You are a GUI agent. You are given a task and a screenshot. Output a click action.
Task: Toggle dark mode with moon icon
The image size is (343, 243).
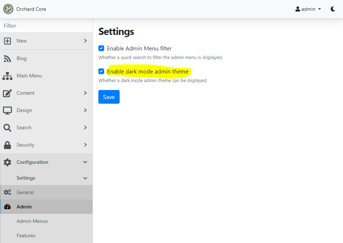(333, 9)
